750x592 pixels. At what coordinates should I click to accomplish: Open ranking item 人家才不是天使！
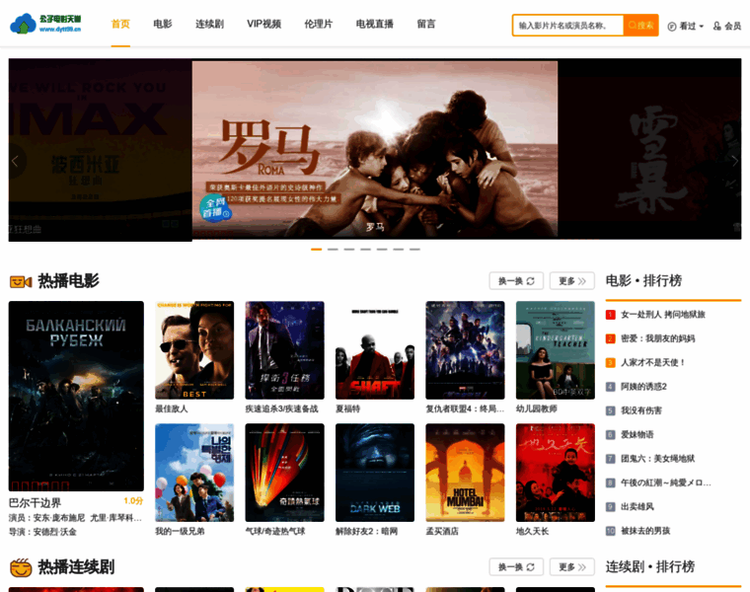pyautogui.click(x=653, y=362)
